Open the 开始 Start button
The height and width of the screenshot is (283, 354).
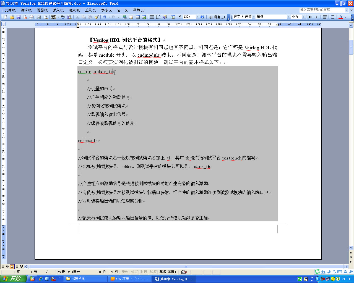pyautogui.click(x=13, y=279)
